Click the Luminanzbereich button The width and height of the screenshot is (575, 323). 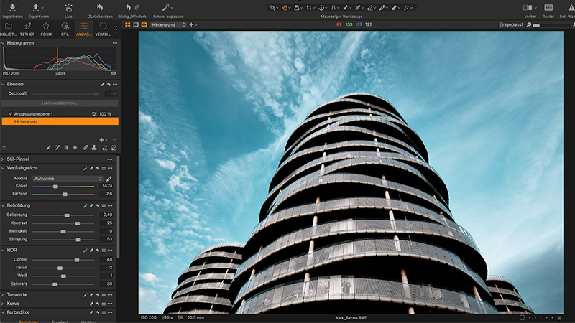coord(60,103)
